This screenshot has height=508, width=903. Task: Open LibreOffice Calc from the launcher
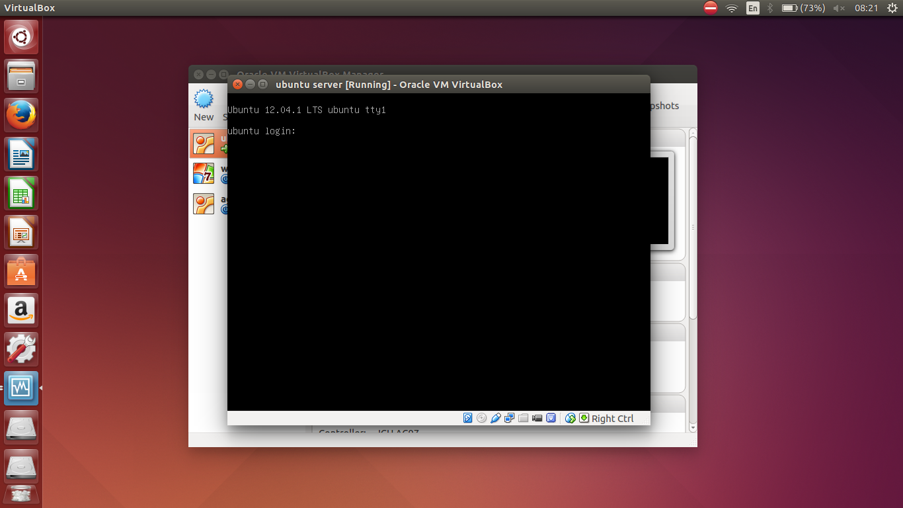[x=21, y=193]
